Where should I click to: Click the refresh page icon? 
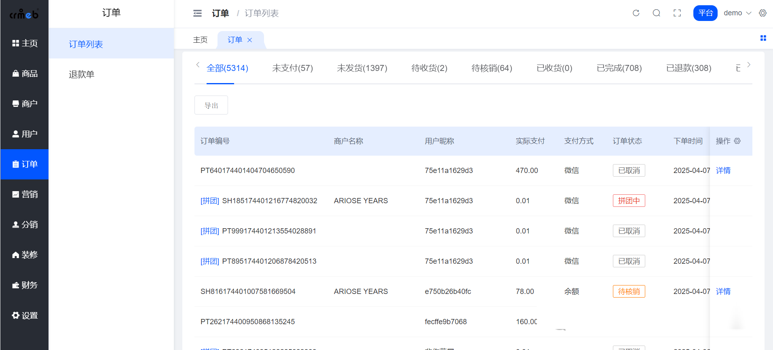coord(636,13)
